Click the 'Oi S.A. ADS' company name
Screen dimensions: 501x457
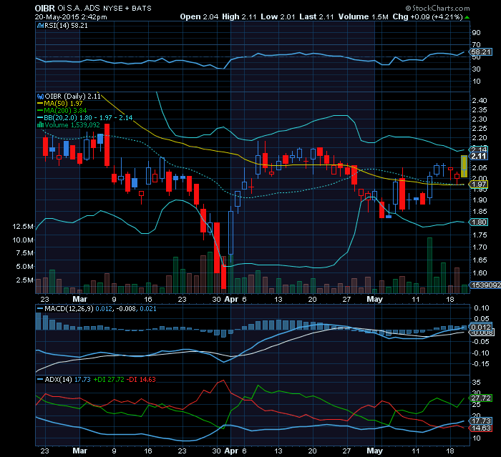pyautogui.click(x=79, y=8)
